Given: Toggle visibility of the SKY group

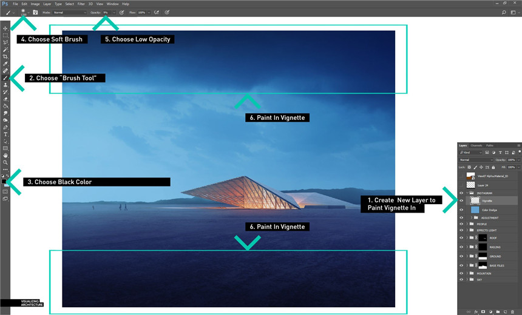Looking at the screenshot, I should coord(461,280).
